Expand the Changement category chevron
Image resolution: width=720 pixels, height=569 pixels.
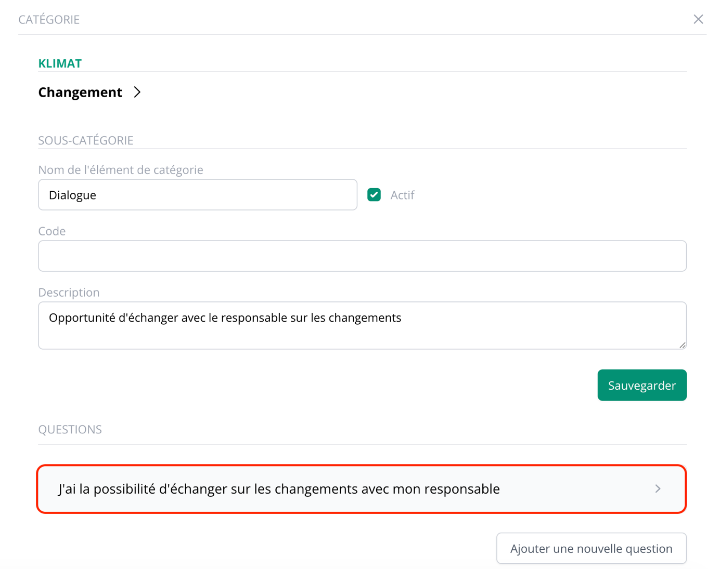137,92
